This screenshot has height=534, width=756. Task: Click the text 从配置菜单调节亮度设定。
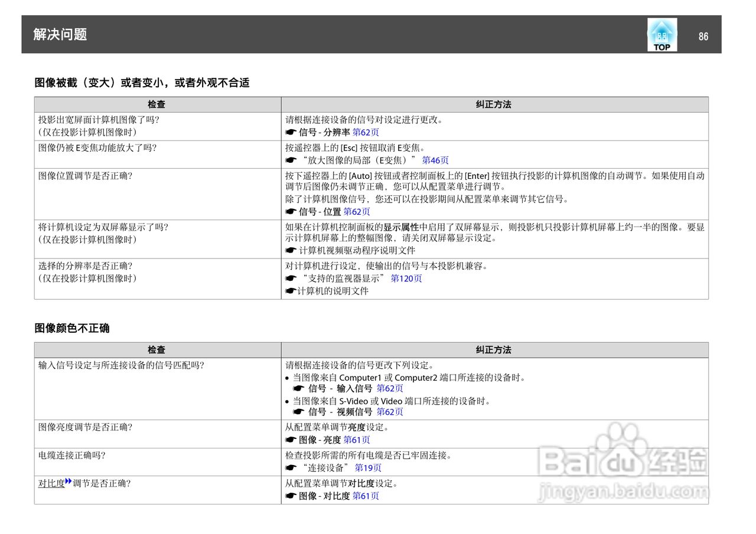pyautogui.click(x=337, y=427)
